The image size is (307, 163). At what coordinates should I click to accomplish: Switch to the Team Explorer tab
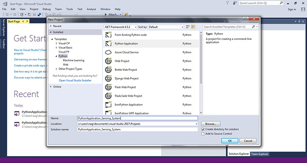pyautogui.click(x=260, y=154)
